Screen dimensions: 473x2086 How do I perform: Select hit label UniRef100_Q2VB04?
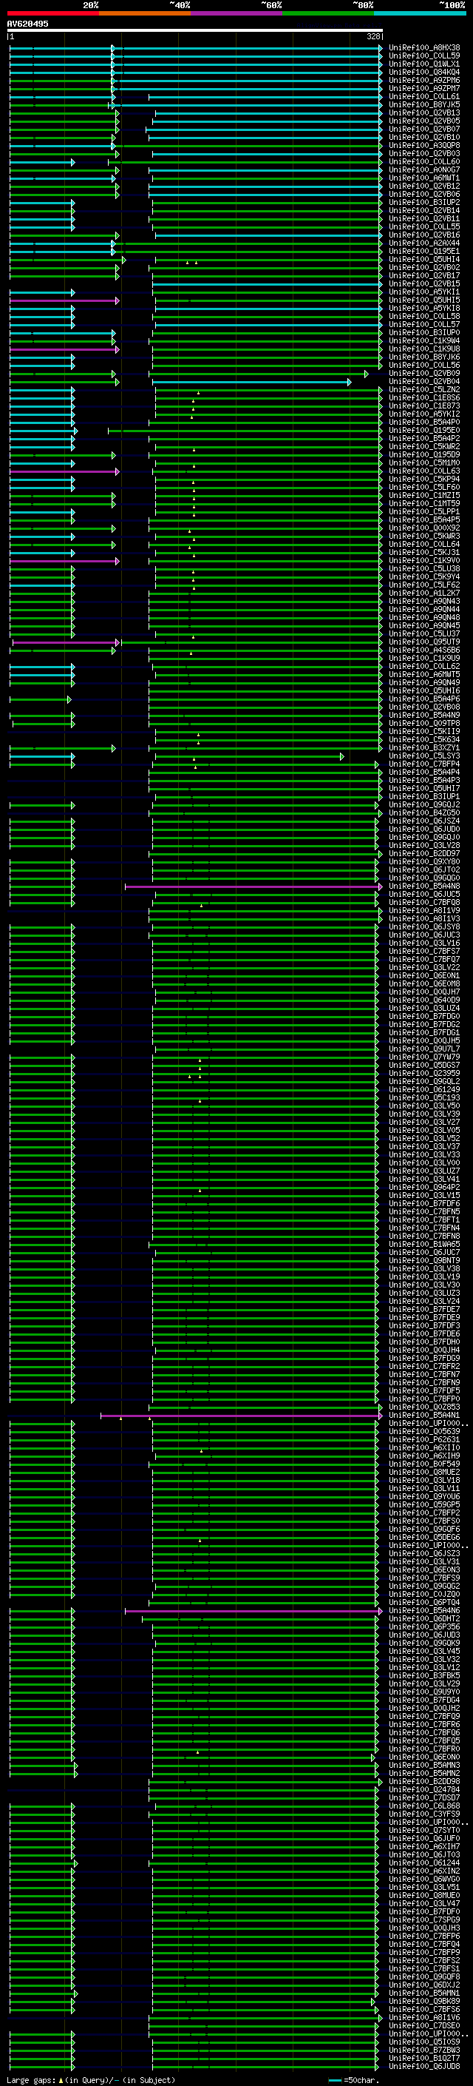tap(424, 381)
